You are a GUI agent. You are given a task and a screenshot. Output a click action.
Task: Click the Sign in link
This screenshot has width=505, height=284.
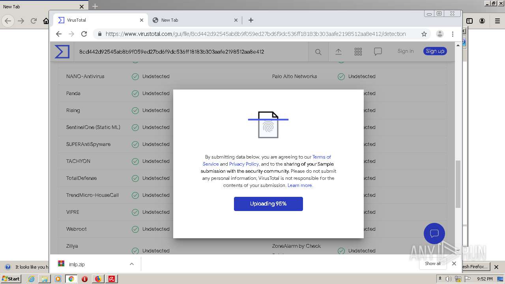(x=406, y=51)
